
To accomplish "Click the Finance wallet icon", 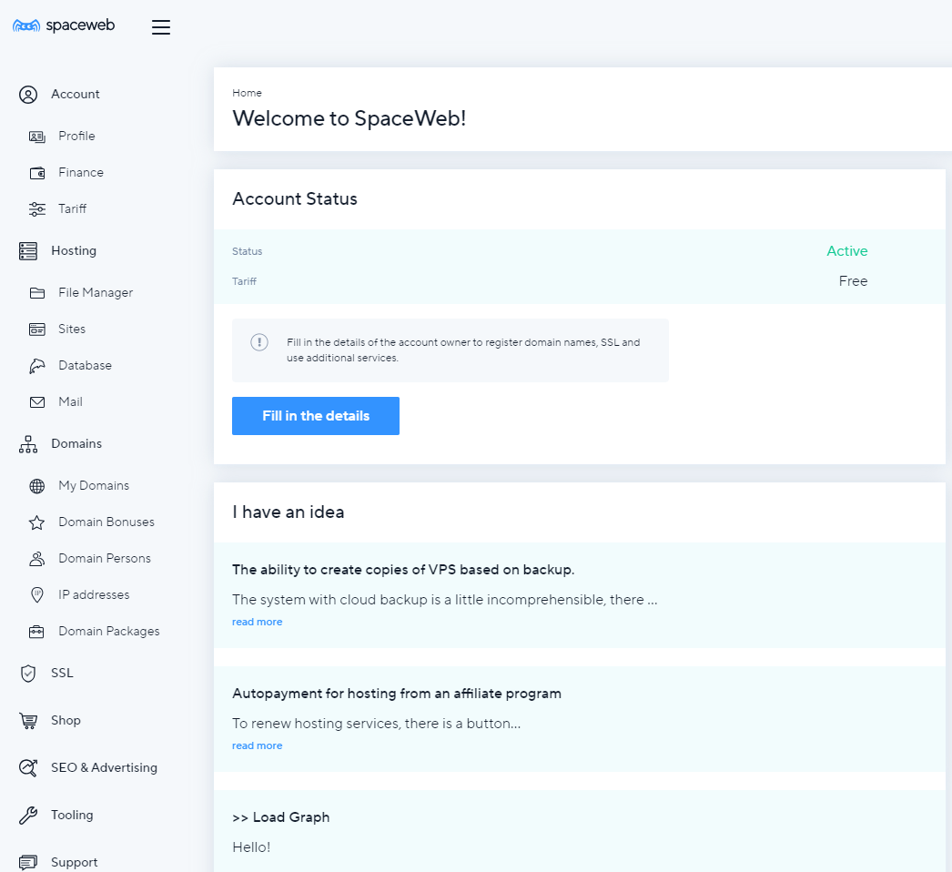I will (x=37, y=173).
